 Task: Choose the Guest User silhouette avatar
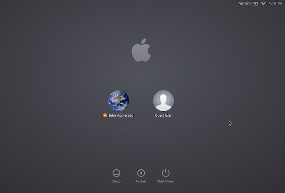[x=163, y=101]
